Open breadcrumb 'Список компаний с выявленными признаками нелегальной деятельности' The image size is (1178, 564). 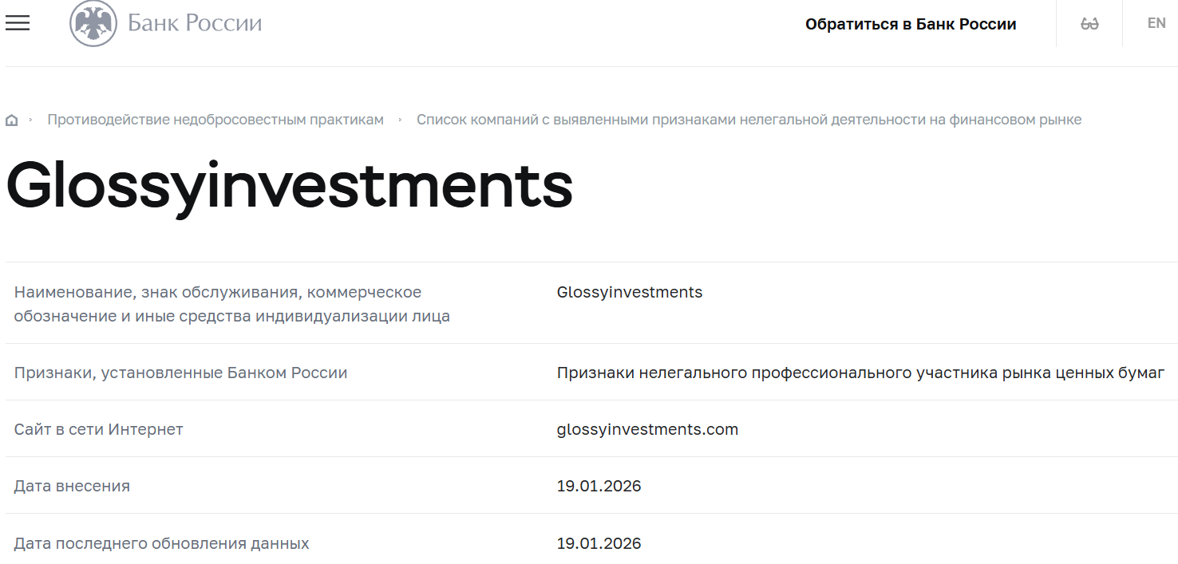(x=749, y=119)
